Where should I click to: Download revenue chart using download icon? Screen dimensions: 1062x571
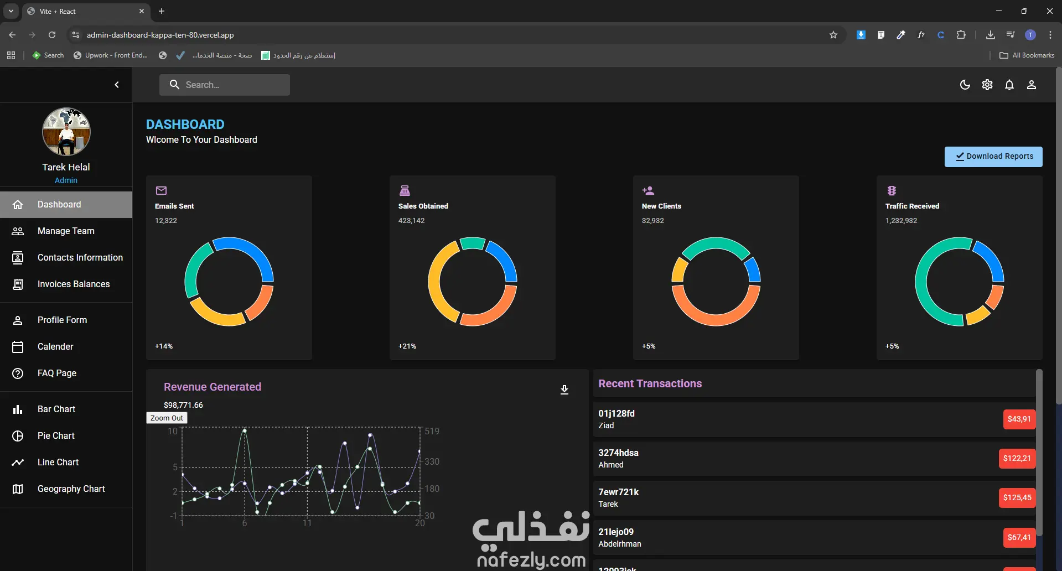coord(564,390)
